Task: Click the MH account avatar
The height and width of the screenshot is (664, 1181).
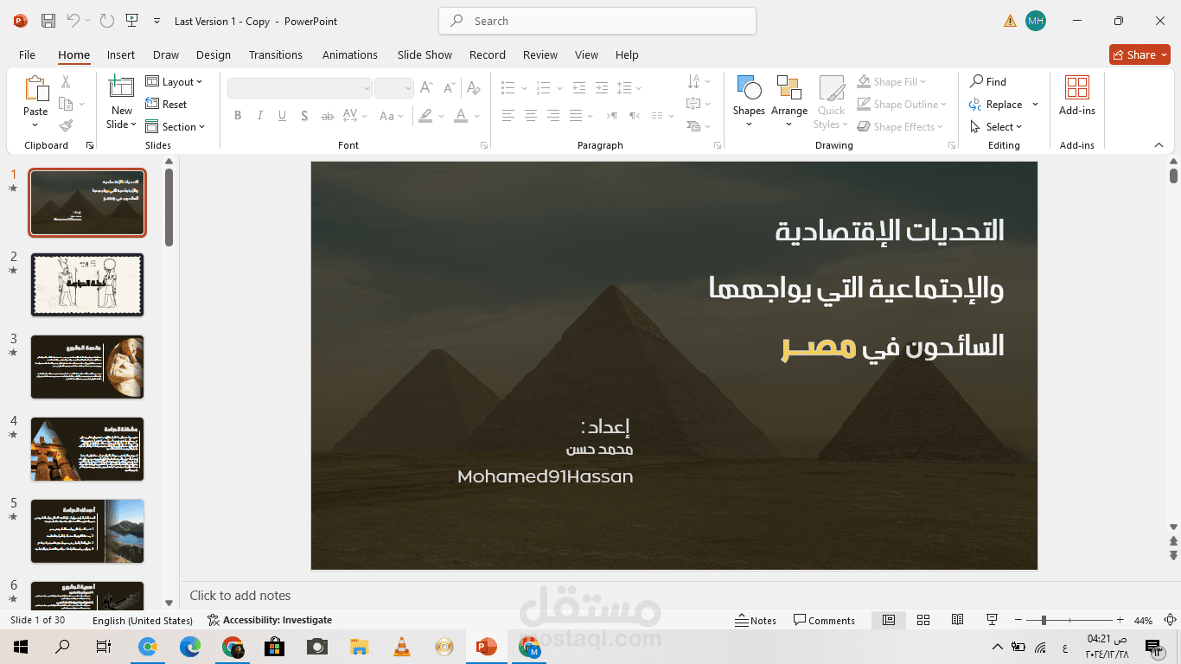Action: [1036, 21]
